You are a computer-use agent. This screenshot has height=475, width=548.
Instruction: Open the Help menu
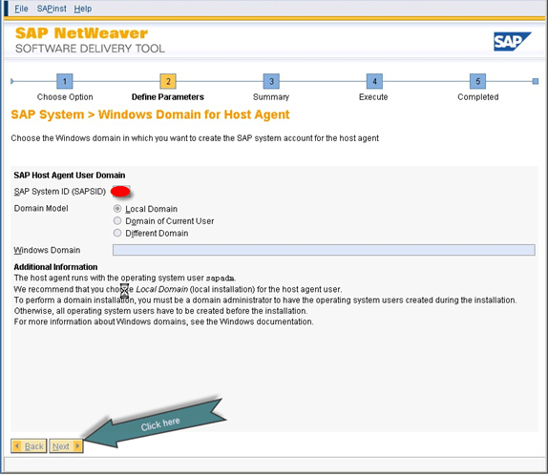point(83,9)
